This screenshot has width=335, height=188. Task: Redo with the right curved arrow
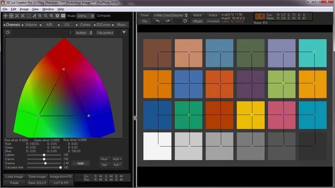click(167, 21)
